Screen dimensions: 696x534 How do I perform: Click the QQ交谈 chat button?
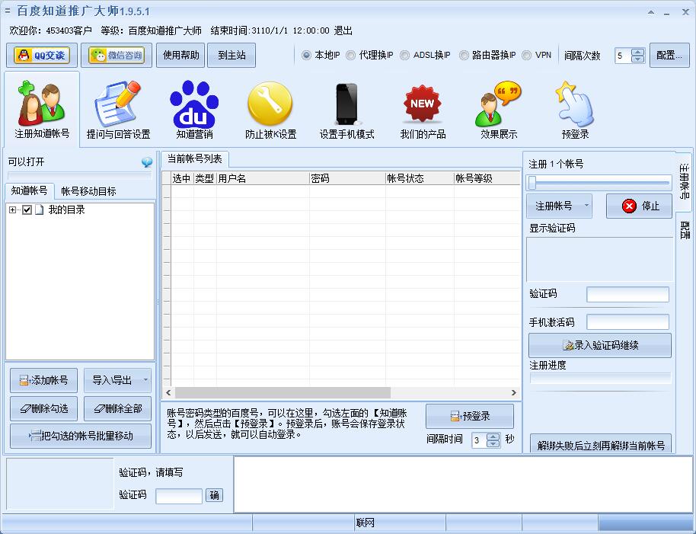[42, 55]
